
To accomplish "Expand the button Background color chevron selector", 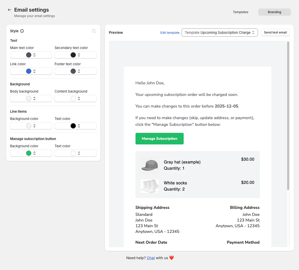I will (x=34, y=153).
